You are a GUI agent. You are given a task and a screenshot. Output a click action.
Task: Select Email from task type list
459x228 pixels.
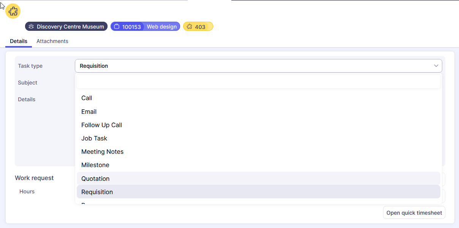(x=89, y=112)
